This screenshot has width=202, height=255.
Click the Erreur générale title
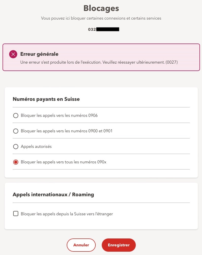(x=39, y=54)
